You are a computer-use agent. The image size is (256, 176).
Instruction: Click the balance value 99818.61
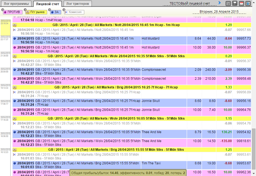[x=244, y=141]
